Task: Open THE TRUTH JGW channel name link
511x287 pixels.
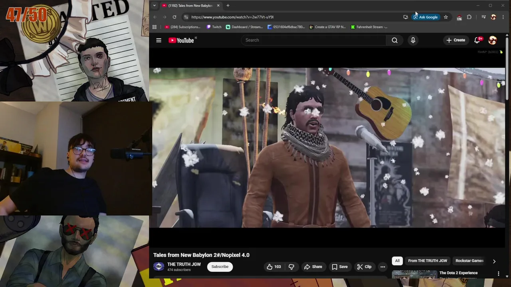Action: 184,264
